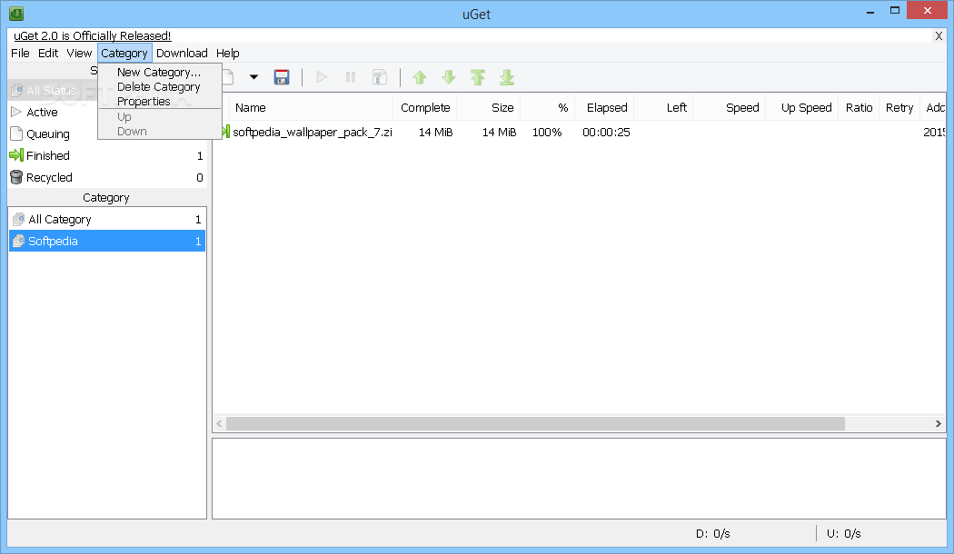Click the 00:00:25 elapsed time cell
Viewport: 954px width, 554px height.
point(606,132)
